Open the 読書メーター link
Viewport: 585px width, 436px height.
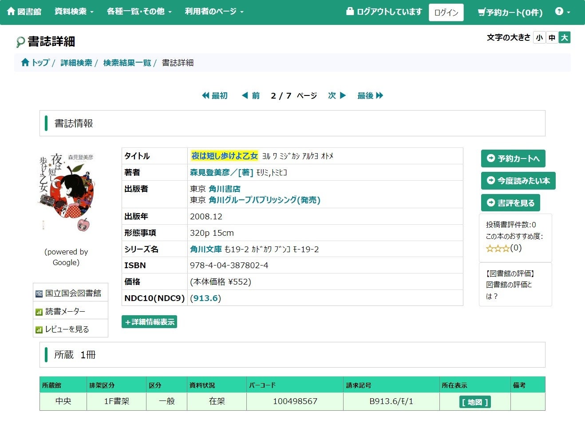pos(65,311)
